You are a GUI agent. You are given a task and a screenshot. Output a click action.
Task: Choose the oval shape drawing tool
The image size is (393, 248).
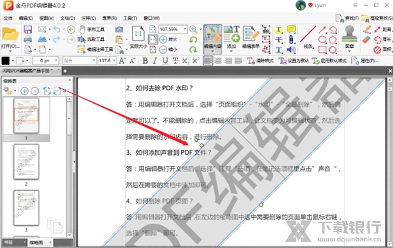pos(322,39)
